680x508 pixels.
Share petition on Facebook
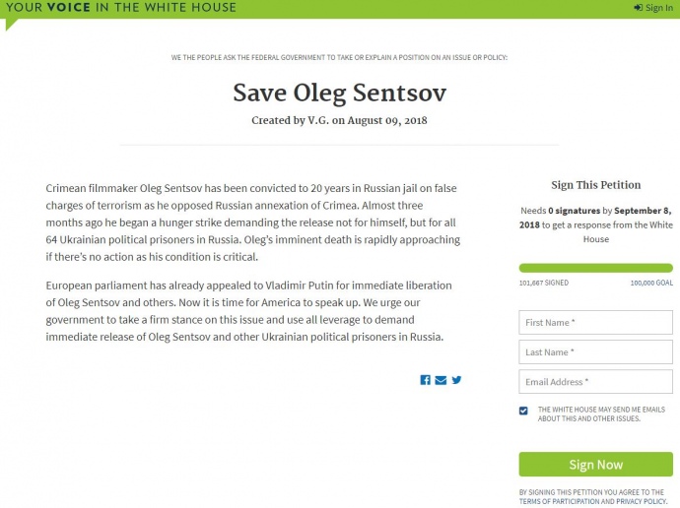[x=426, y=380]
